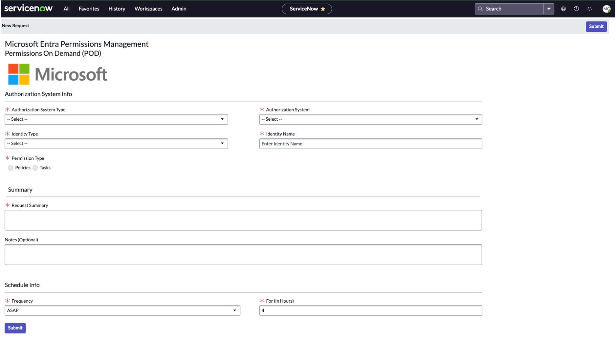Image resolution: width=616 pixels, height=340 pixels.
Task: Expand the Authorization System Type dropdown
Action: point(116,119)
